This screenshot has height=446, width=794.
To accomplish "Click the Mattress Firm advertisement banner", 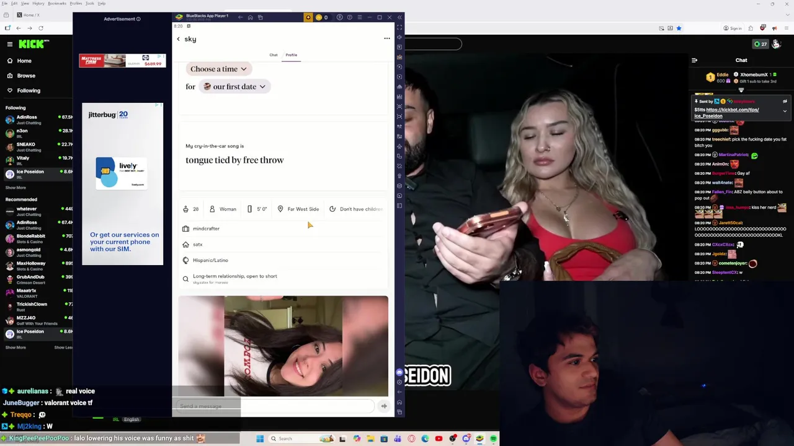I will [122, 60].
